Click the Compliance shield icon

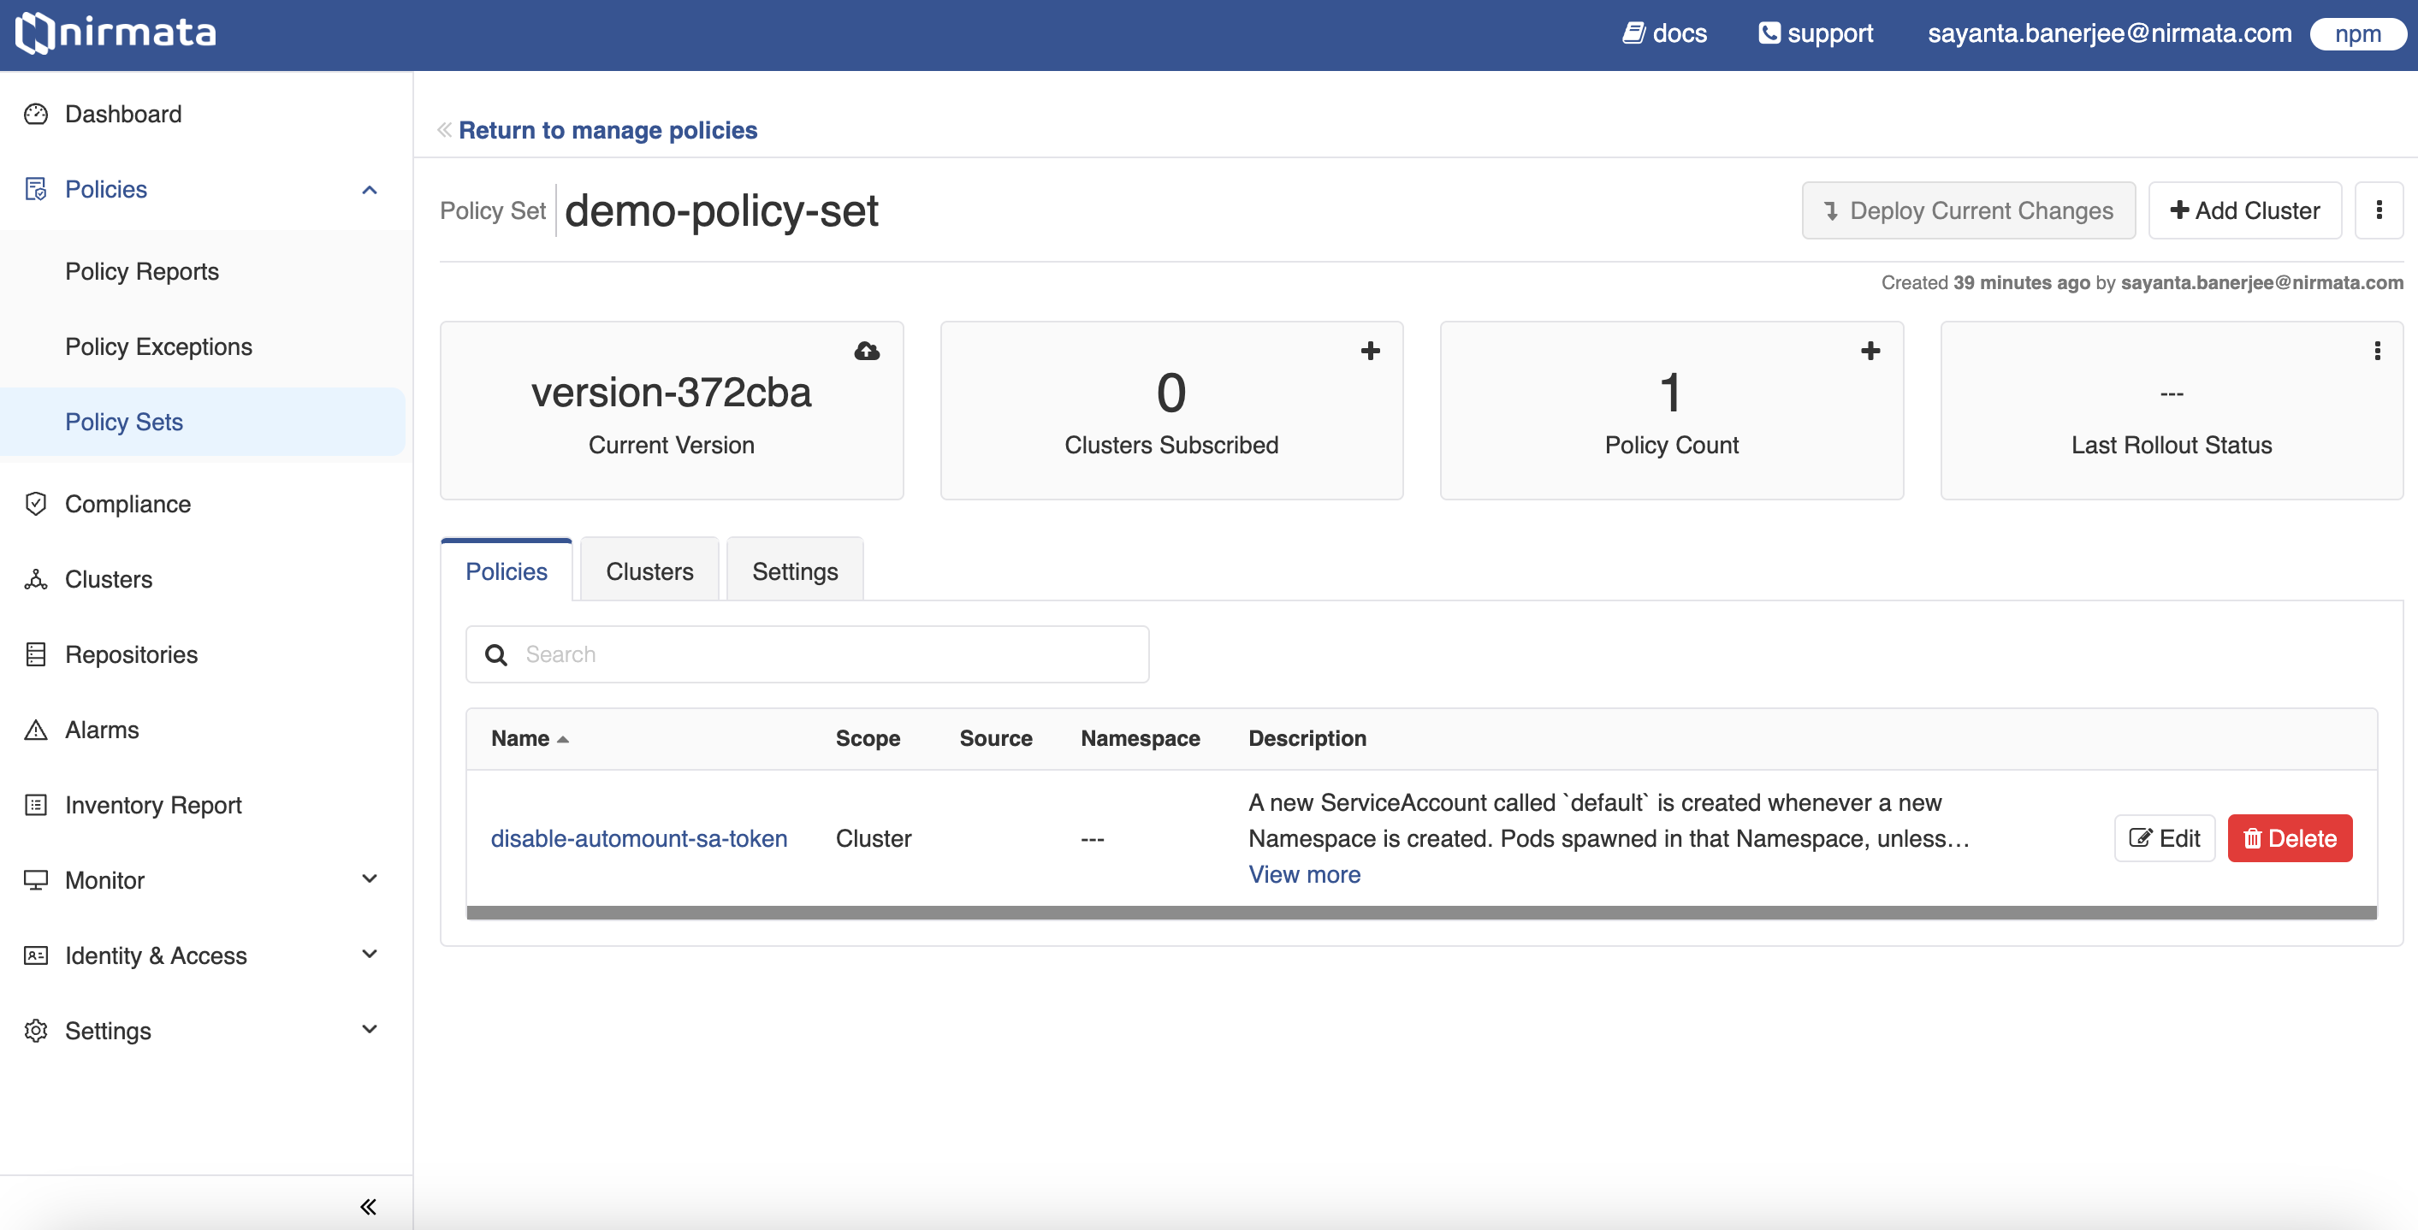[36, 504]
